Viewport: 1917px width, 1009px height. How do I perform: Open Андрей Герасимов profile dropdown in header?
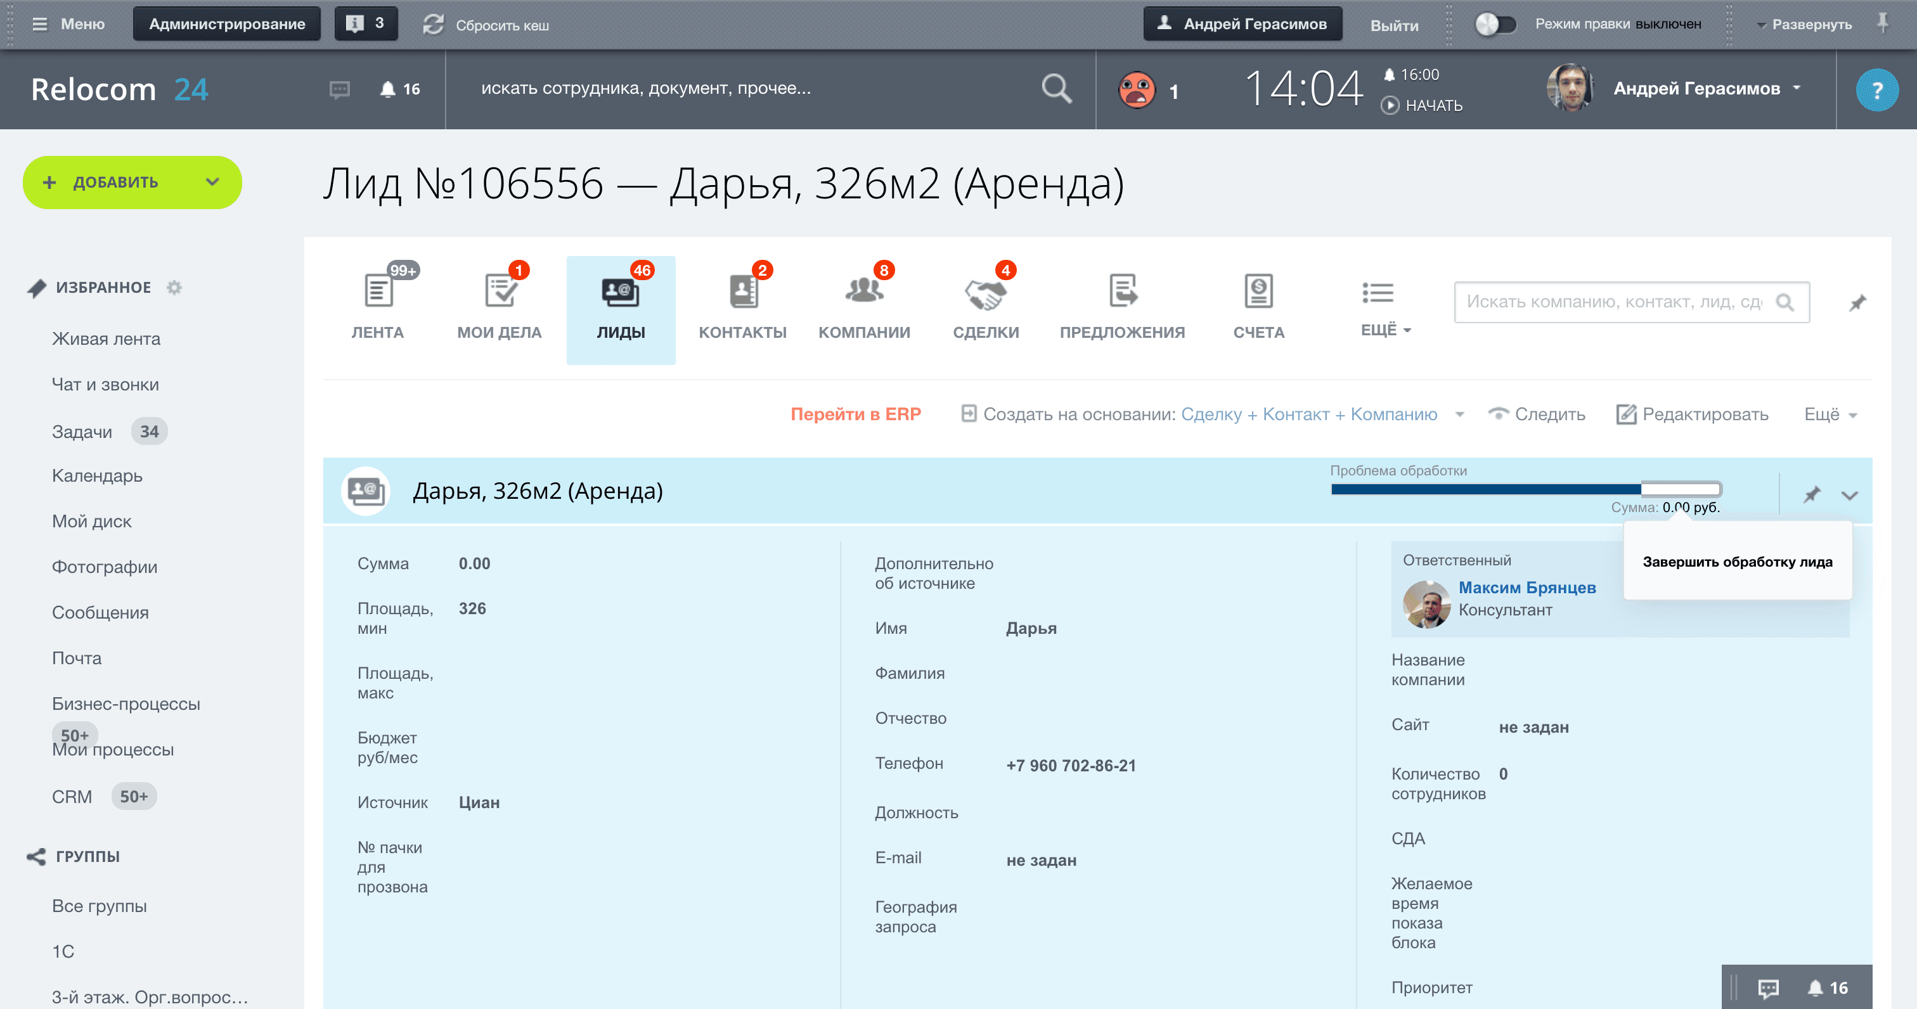click(x=1707, y=89)
